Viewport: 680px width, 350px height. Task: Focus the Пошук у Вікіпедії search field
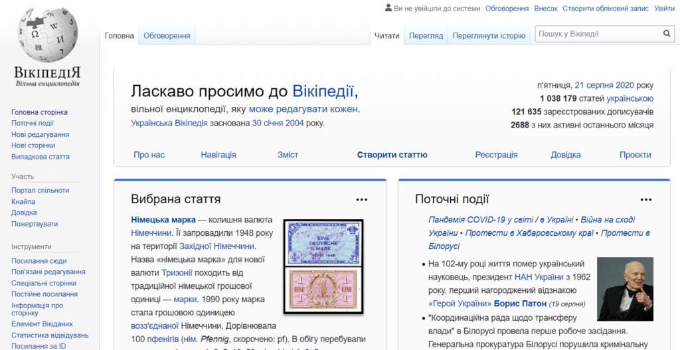(x=597, y=34)
